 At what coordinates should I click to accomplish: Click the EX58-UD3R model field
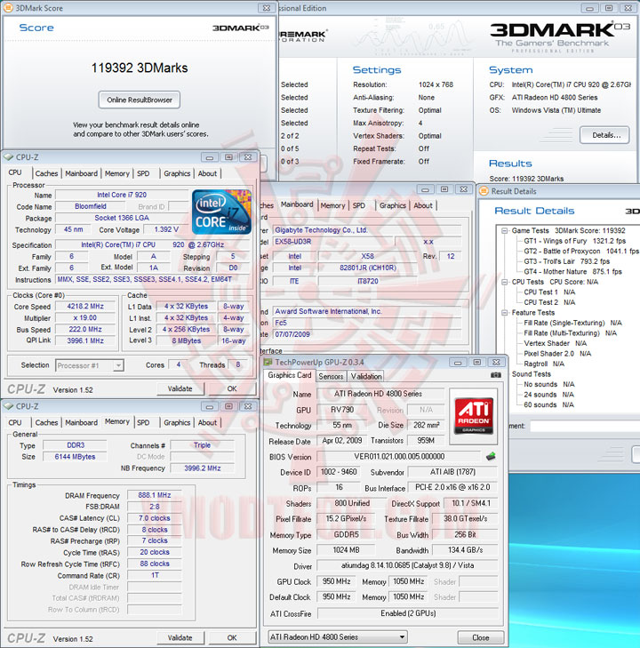(333, 242)
